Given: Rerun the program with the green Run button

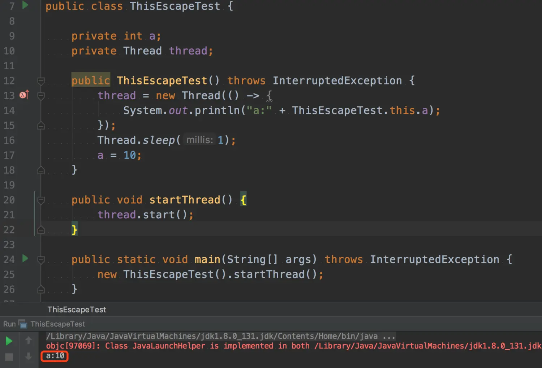Looking at the screenshot, I should [x=9, y=341].
